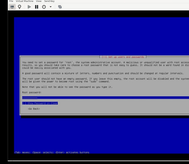Screen dimensions: 189x164
Task: Click the sudo command note paragraph
Action: click(106, 80)
